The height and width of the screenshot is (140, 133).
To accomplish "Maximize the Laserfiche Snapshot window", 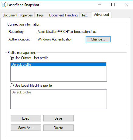I will [x=113, y=5].
